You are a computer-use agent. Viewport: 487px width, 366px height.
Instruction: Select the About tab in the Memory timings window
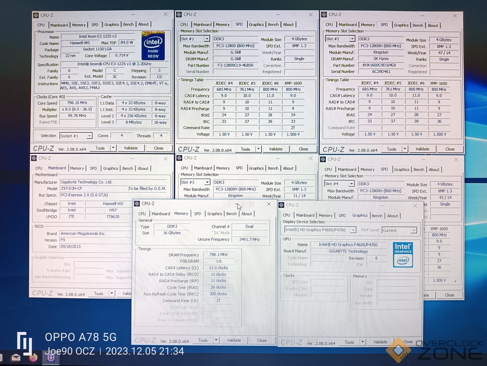pos(247,214)
